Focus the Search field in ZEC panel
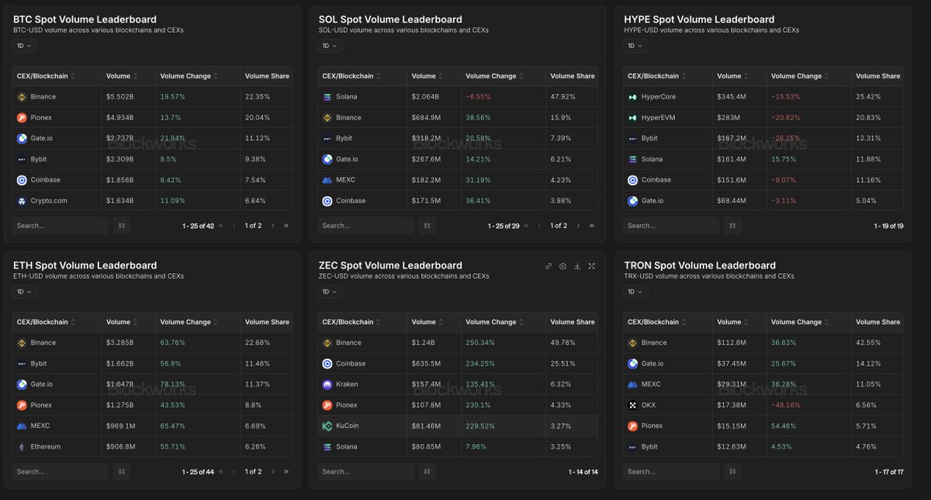The width and height of the screenshot is (931, 500). coord(366,471)
